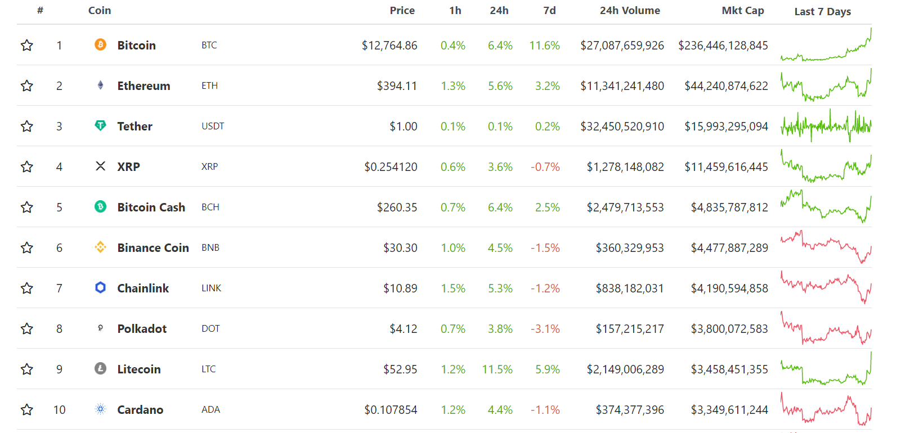This screenshot has height=433, width=901.
Task: Sort by the Mkt Cap column header
Action: pyautogui.click(x=743, y=11)
